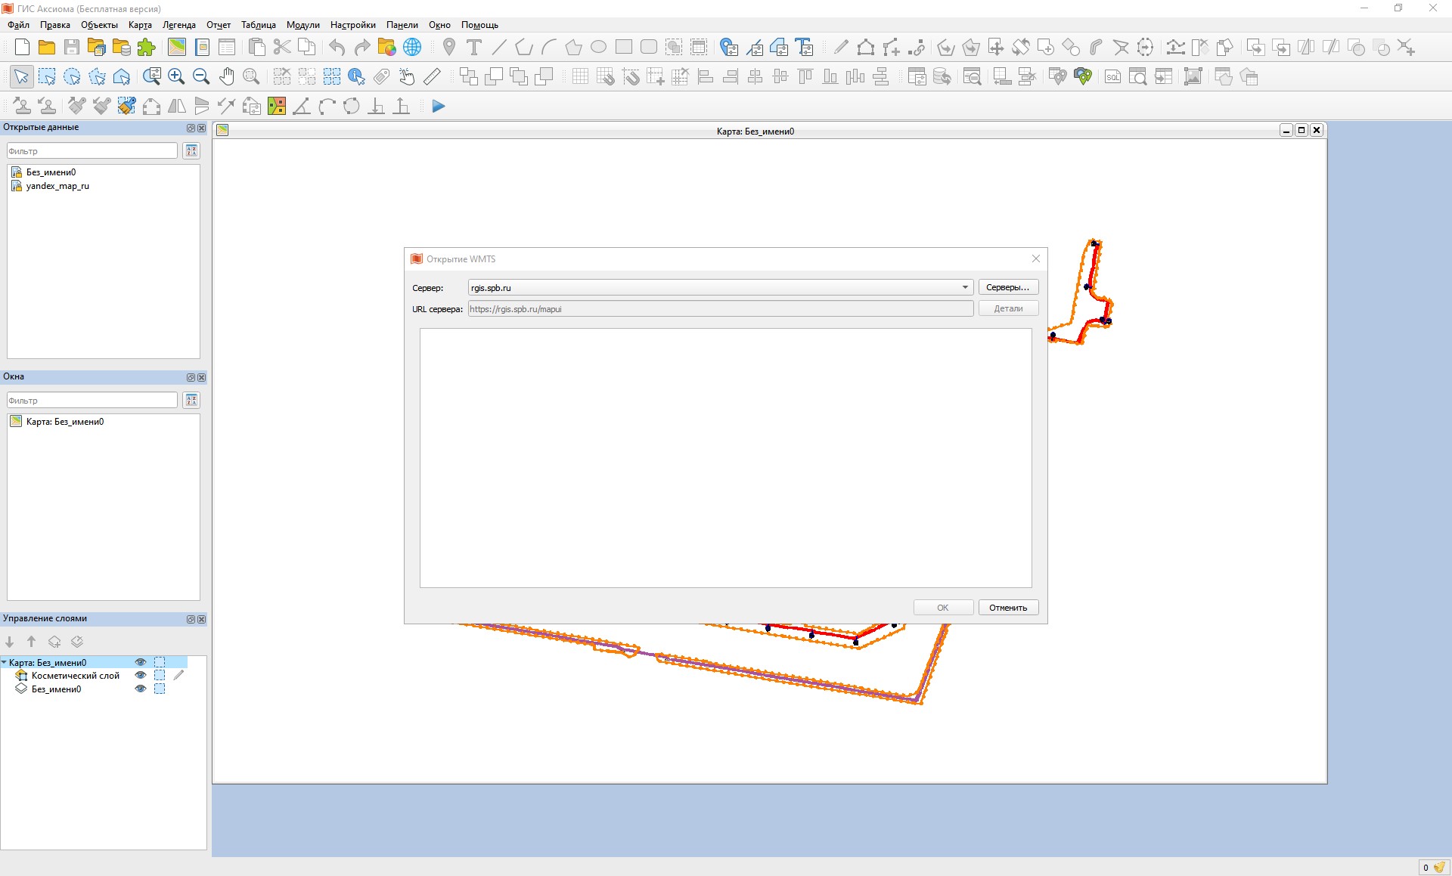Select the map pin point tool

[449, 47]
